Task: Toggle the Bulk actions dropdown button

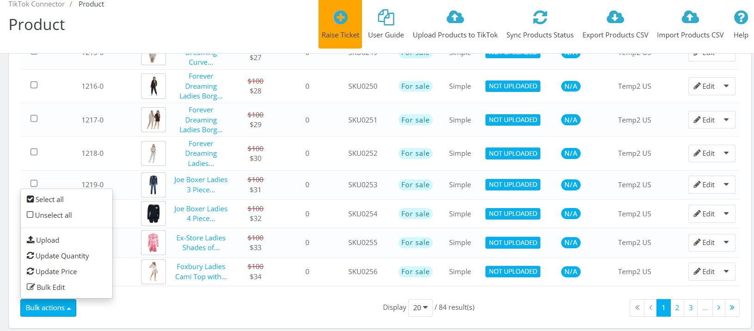Action: click(48, 308)
